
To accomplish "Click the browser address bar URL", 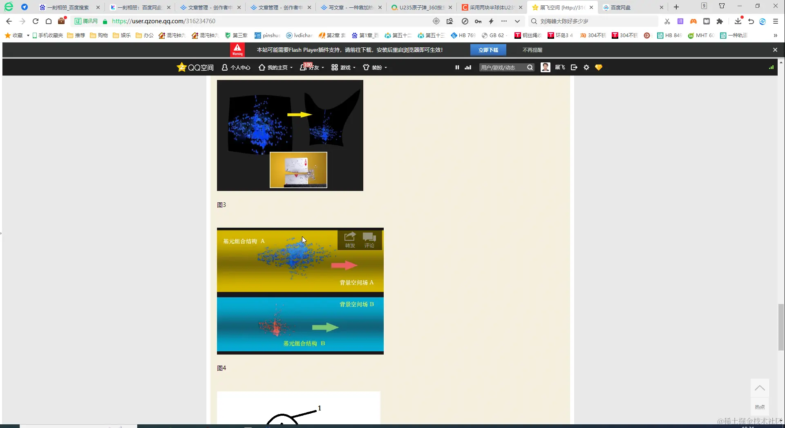I will tap(163, 21).
